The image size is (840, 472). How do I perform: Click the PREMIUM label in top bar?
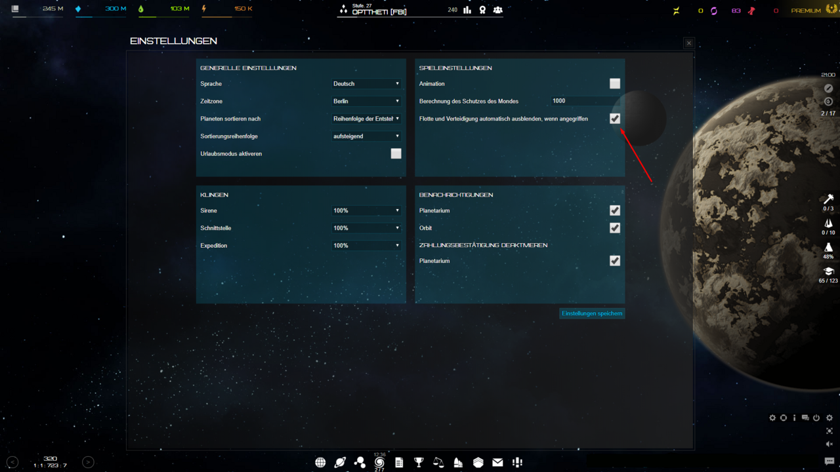806,10
